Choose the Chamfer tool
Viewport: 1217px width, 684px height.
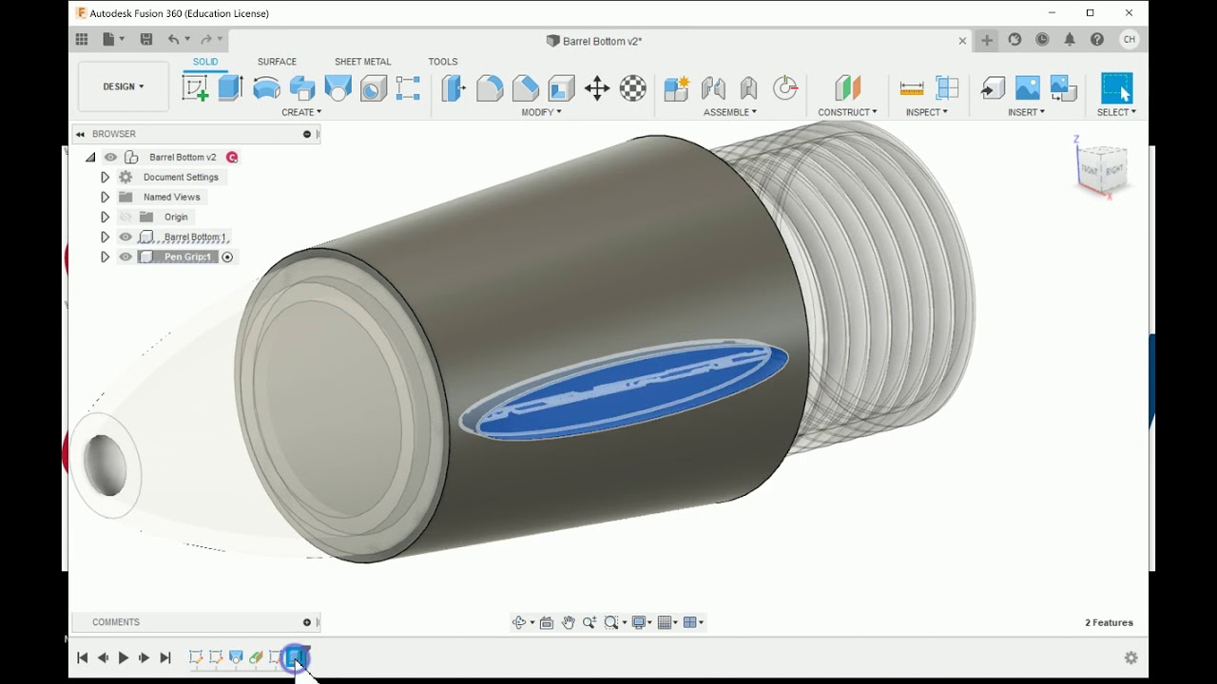[526, 88]
